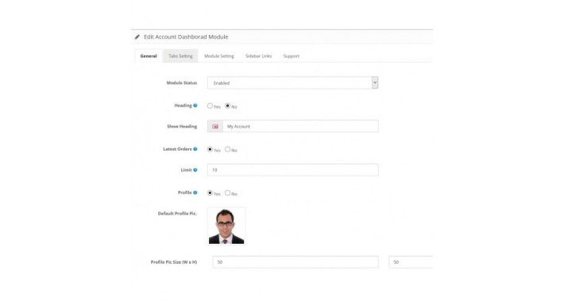The image size is (564, 301).
Task: Click the Limit input field
Action: pos(293,170)
